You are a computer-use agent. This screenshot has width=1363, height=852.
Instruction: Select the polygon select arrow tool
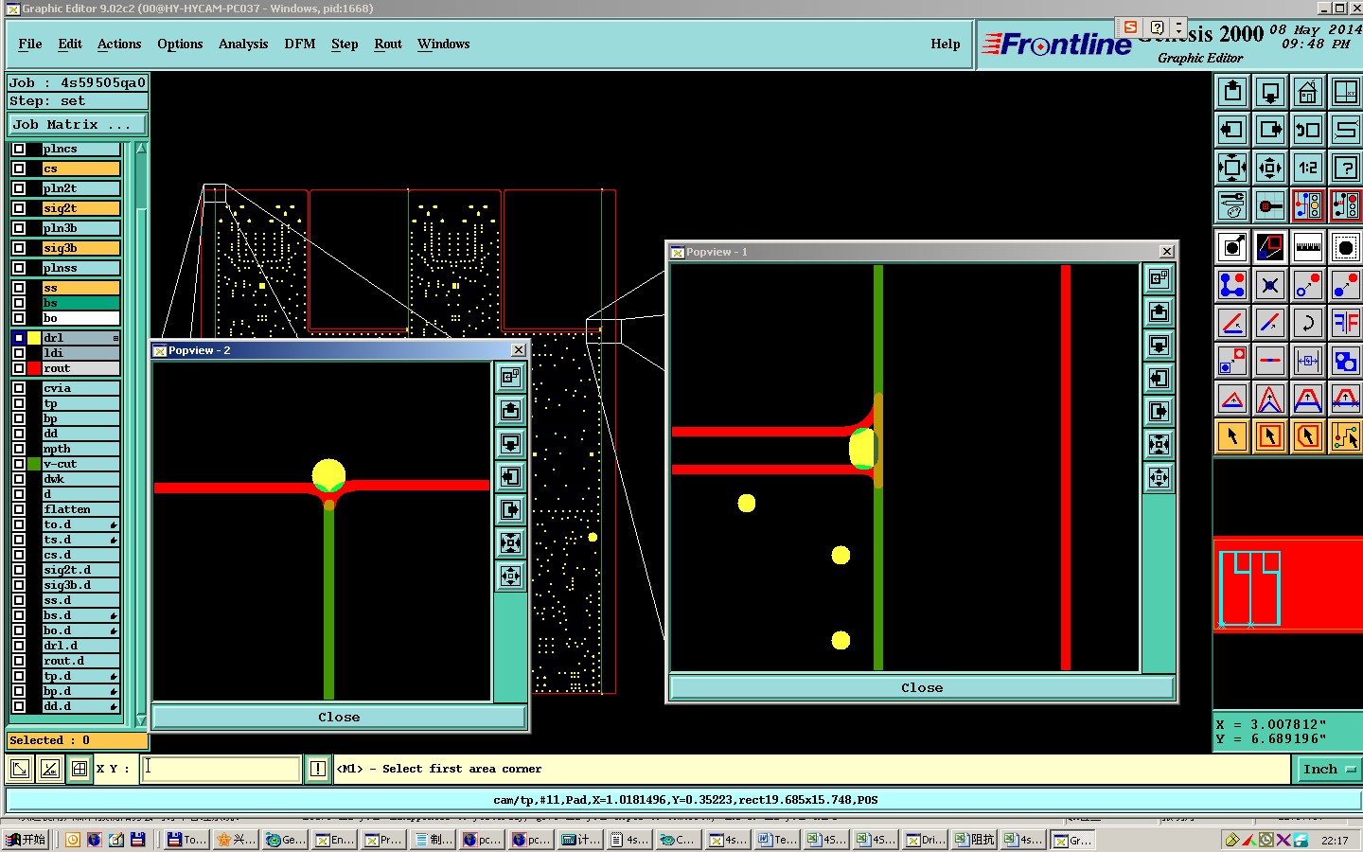[1308, 436]
